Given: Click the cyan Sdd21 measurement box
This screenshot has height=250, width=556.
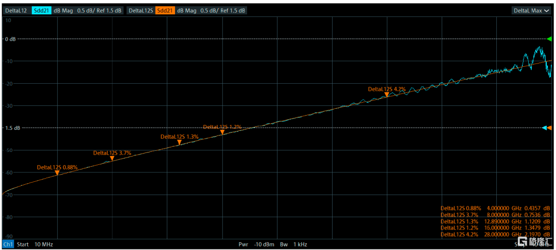Looking at the screenshot, I should [41, 10].
